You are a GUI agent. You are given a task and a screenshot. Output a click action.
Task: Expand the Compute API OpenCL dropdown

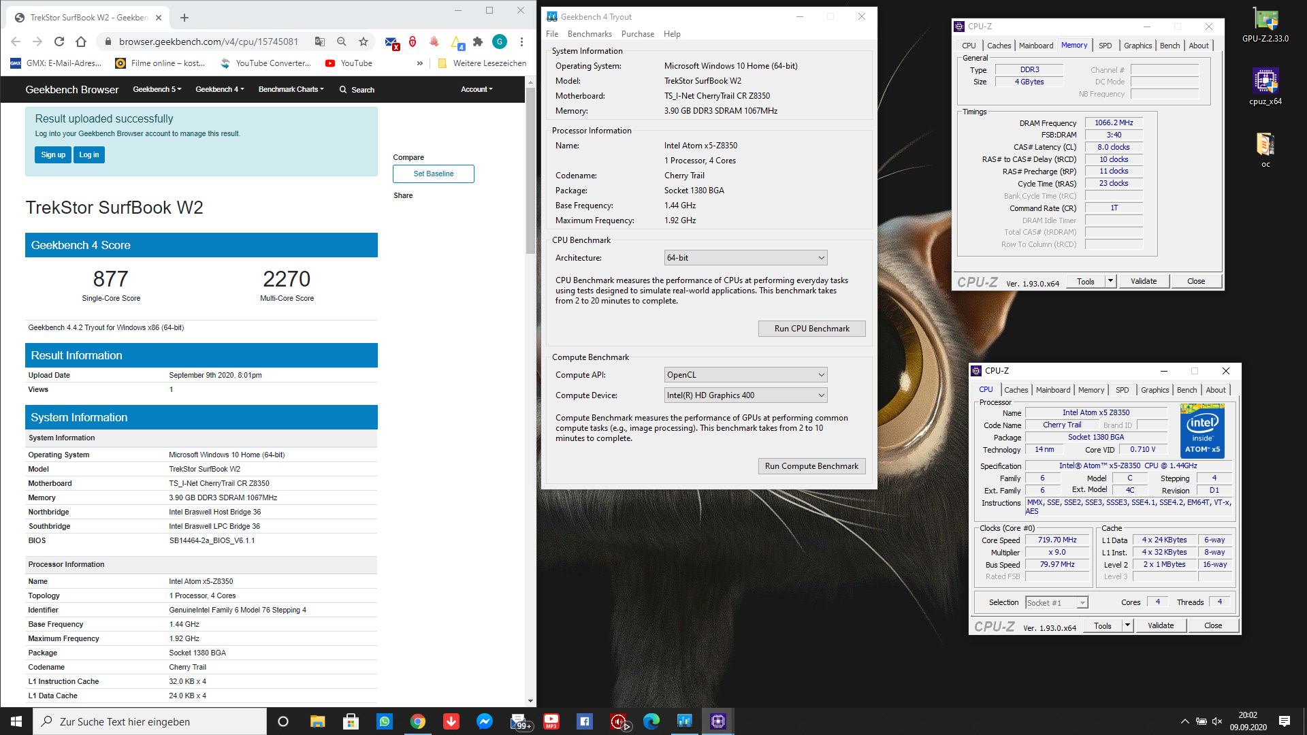pos(745,375)
